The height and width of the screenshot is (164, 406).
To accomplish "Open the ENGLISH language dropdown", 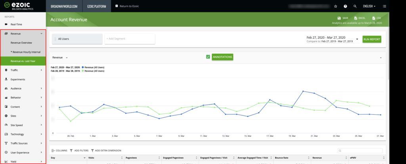I will pos(369,6).
